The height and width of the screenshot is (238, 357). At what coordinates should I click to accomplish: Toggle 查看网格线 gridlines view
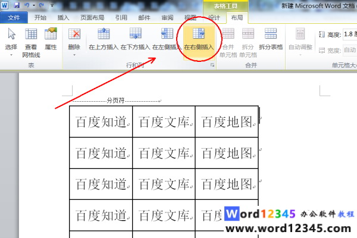tap(31, 42)
